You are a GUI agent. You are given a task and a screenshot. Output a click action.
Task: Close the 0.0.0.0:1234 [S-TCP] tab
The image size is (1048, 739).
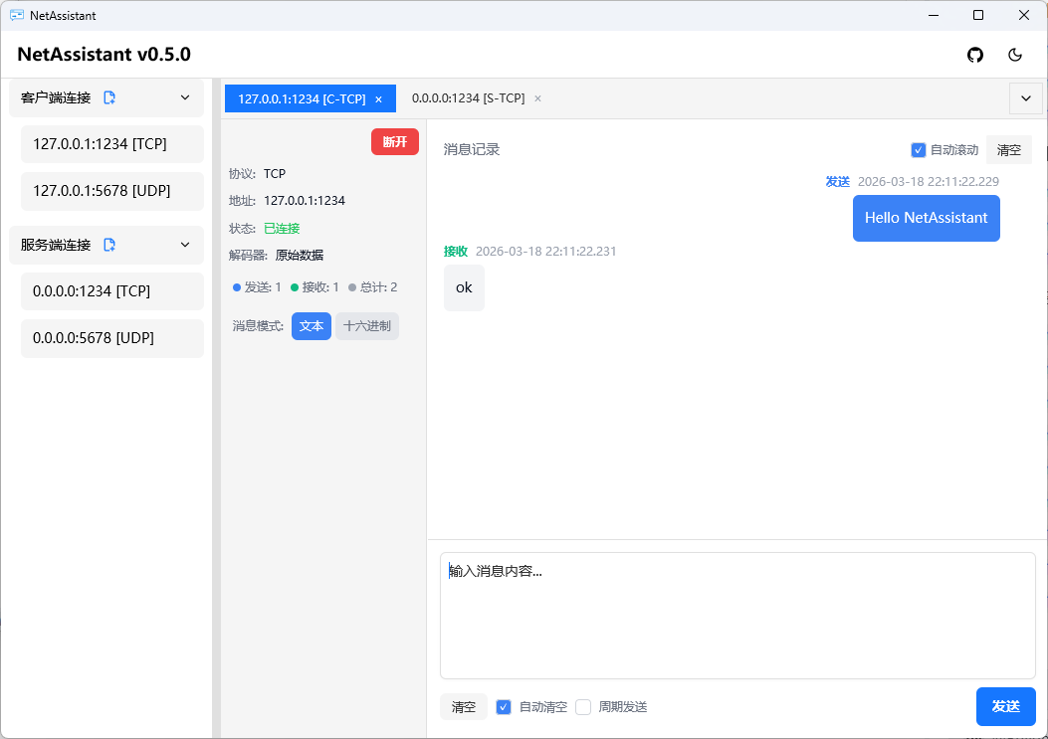(537, 98)
